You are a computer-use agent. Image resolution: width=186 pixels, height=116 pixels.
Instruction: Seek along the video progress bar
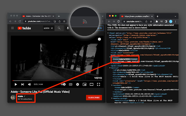[57, 81]
